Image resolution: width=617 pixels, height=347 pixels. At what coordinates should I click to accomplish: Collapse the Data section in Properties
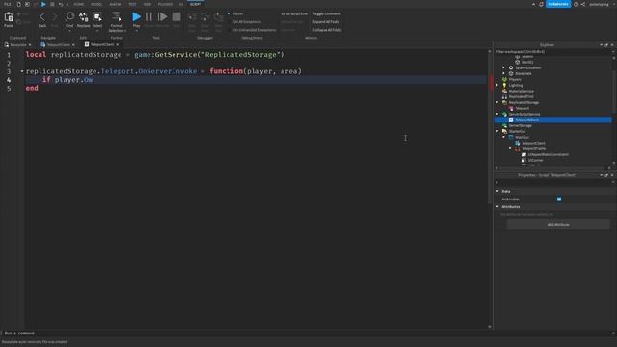coord(497,191)
